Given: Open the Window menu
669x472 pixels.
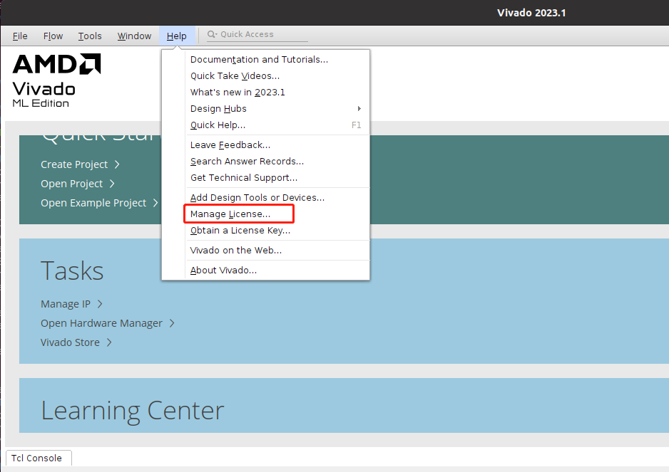Looking at the screenshot, I should tap(134, 36).
